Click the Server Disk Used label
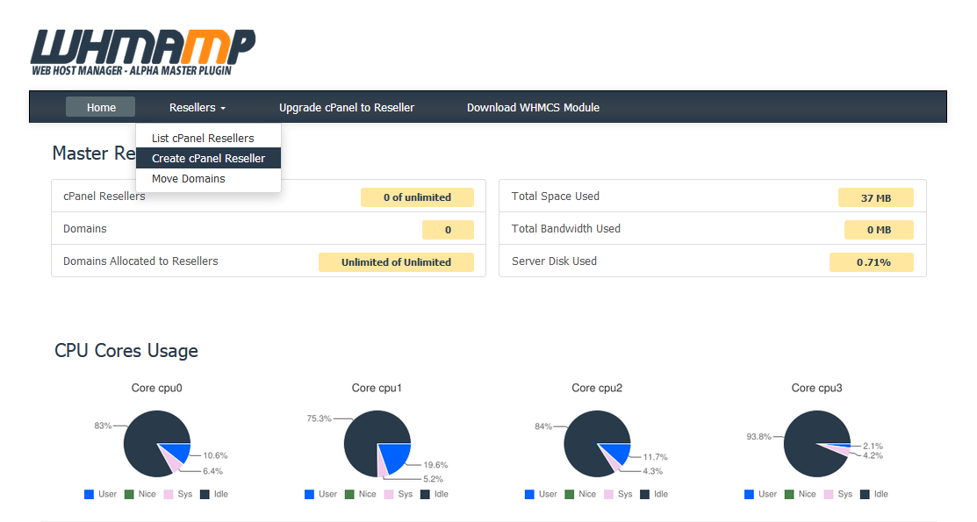Viewport: 977px width, 522px height. pos(554,261)
